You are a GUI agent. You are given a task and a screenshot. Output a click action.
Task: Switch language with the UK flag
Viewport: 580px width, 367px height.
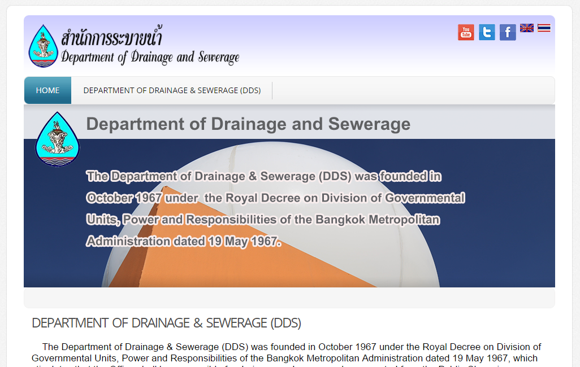[527, 28]
